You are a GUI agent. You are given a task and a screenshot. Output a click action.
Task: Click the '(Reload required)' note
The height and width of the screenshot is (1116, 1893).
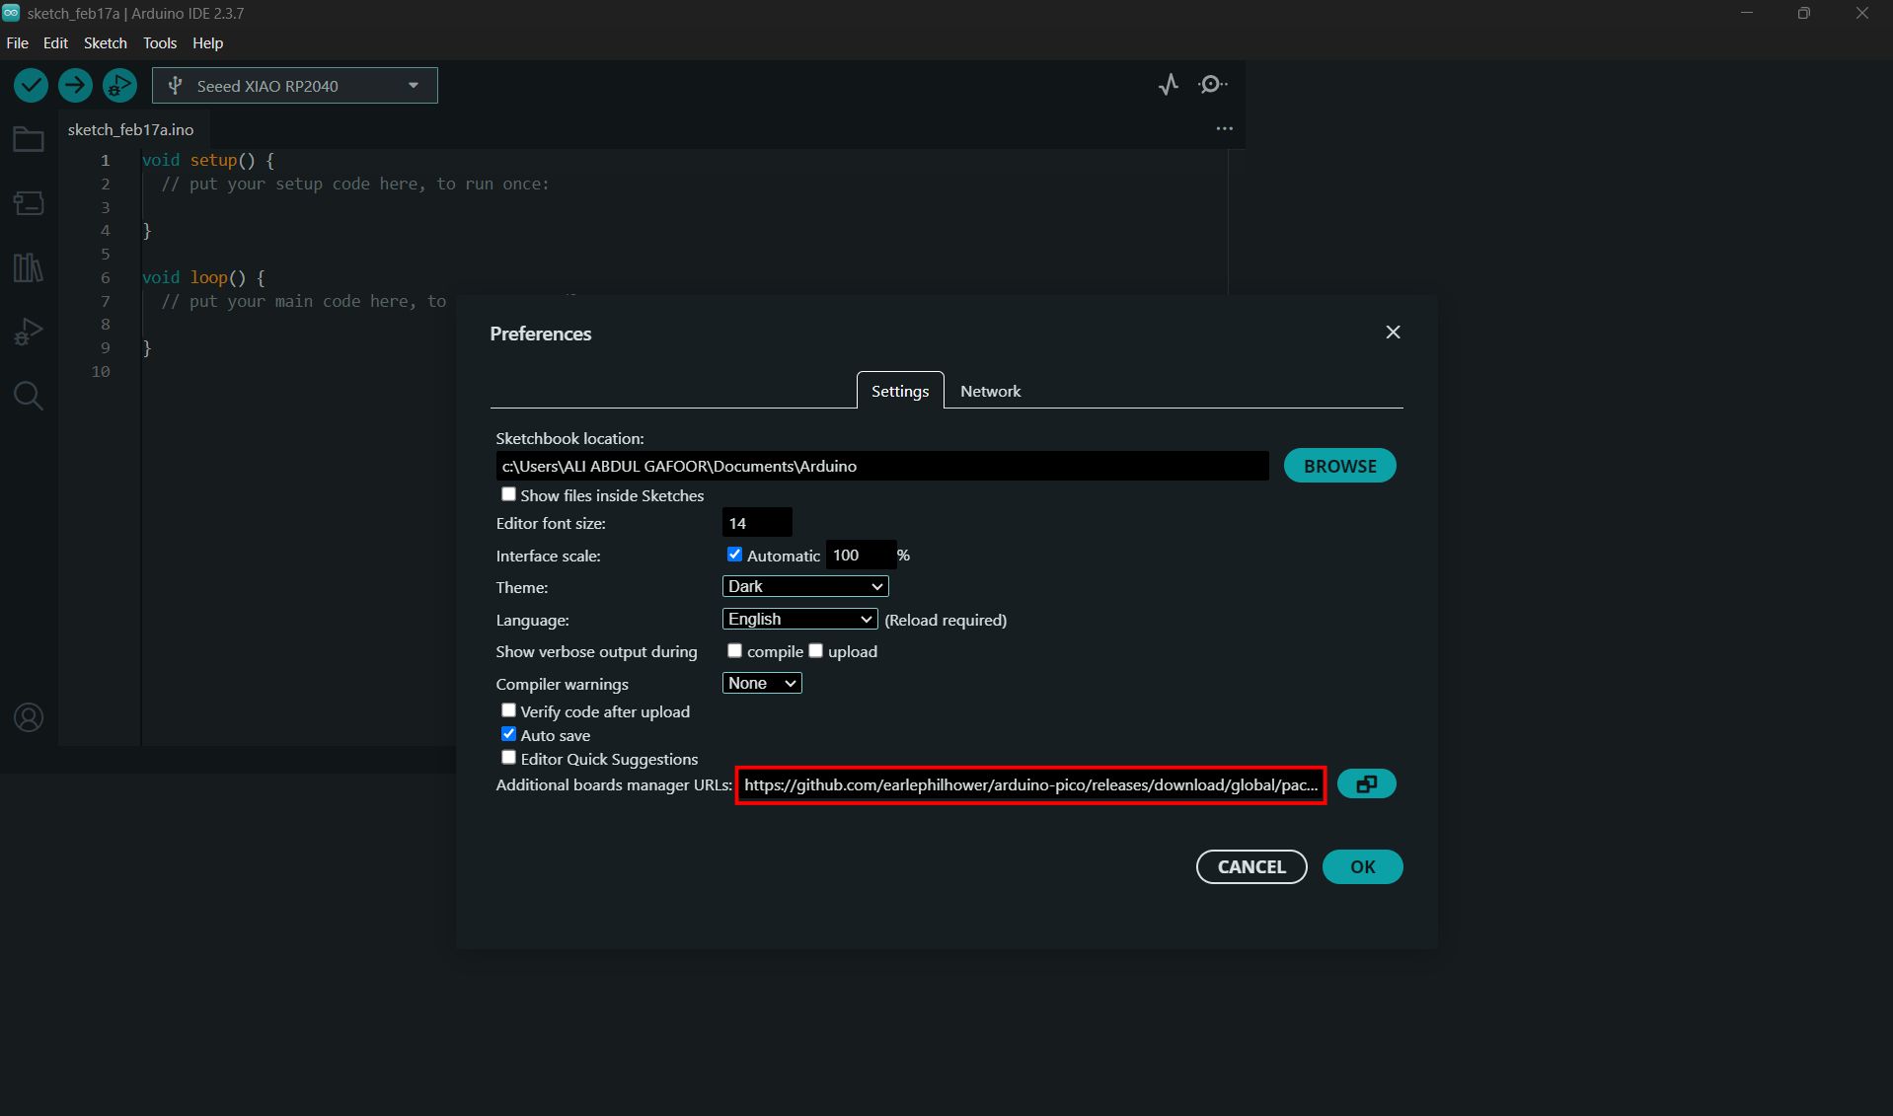click(946, 620)
